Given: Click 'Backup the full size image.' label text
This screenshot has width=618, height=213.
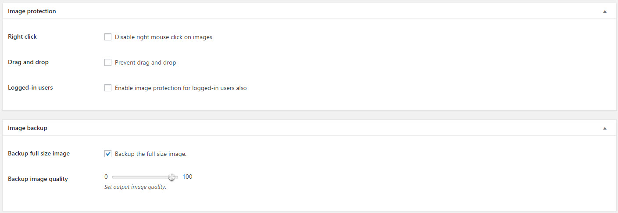Looking at the screenshot, I should (151, 154).
